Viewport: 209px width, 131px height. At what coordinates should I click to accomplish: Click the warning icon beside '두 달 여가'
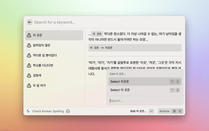point(29,86)
